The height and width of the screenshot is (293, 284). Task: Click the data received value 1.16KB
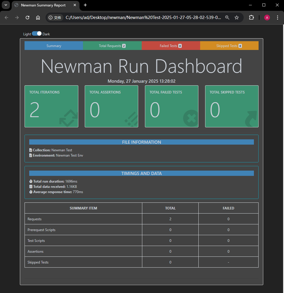coord(72,186)
